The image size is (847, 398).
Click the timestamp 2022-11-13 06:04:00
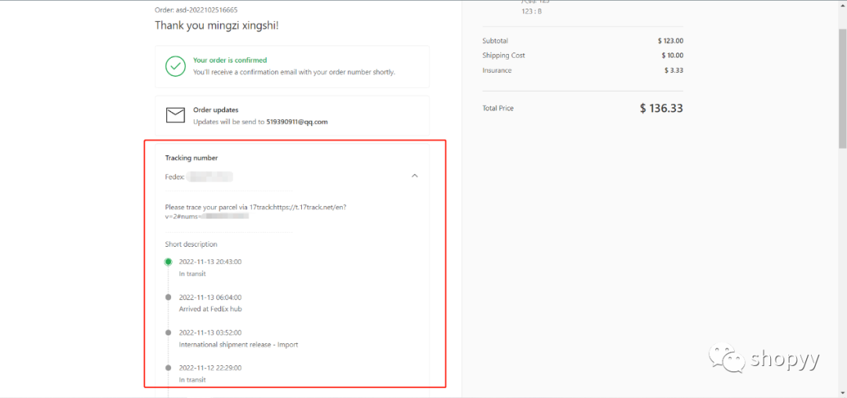[x=210, y=297]
